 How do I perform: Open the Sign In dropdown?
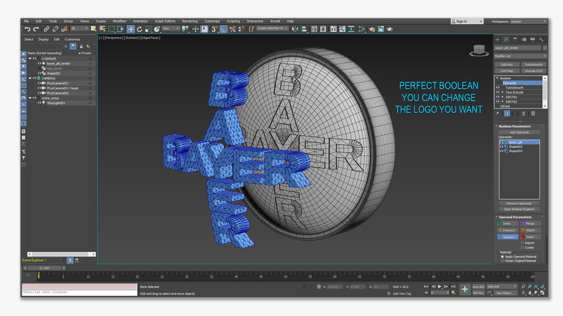pos(467,21)
